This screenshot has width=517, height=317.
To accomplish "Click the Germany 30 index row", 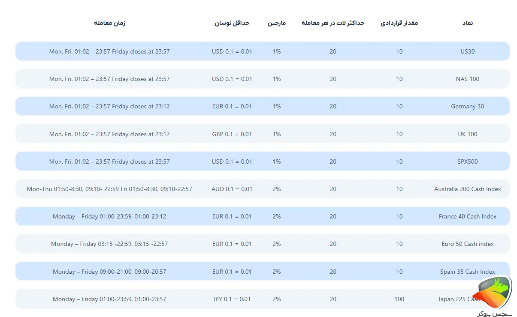I will pos(467,106).
